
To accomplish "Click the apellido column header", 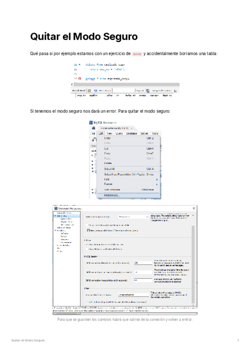I will tap(94, 96).
